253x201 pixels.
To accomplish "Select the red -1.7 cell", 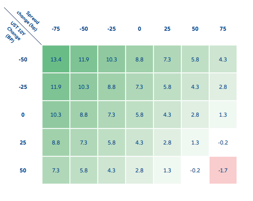I will pyautogui.click(x=223, y=170).
